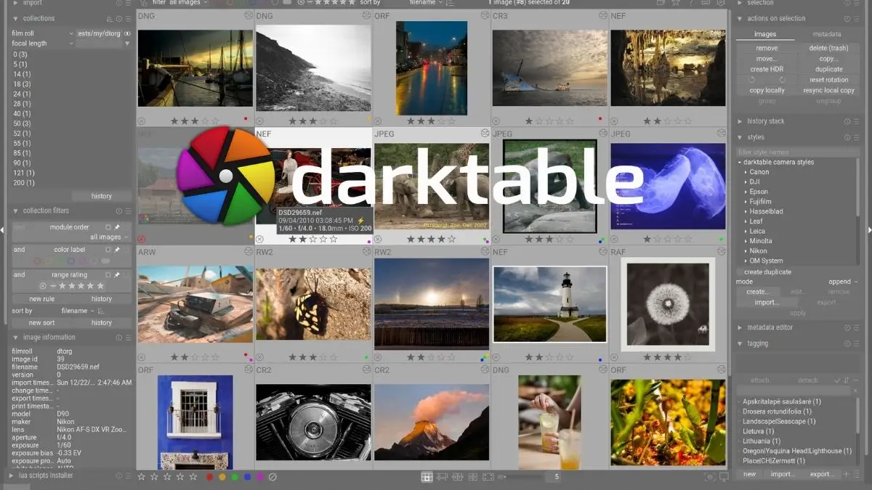Viewport: 872px width, 490px height.
Task: Click the create HDR button
Action: pyautogui.click(x=767, y=69)
